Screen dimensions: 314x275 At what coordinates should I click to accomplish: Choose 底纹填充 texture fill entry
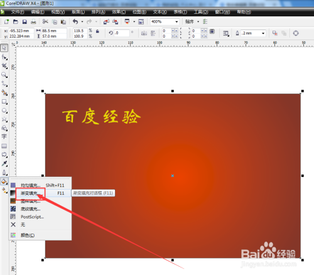[40, 209]
